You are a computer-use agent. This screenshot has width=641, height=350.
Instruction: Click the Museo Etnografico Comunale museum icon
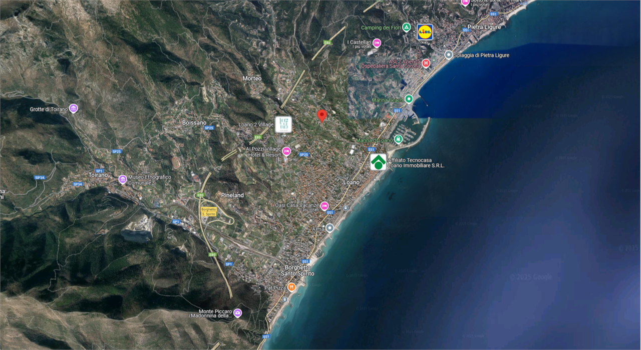click(122, 179)
